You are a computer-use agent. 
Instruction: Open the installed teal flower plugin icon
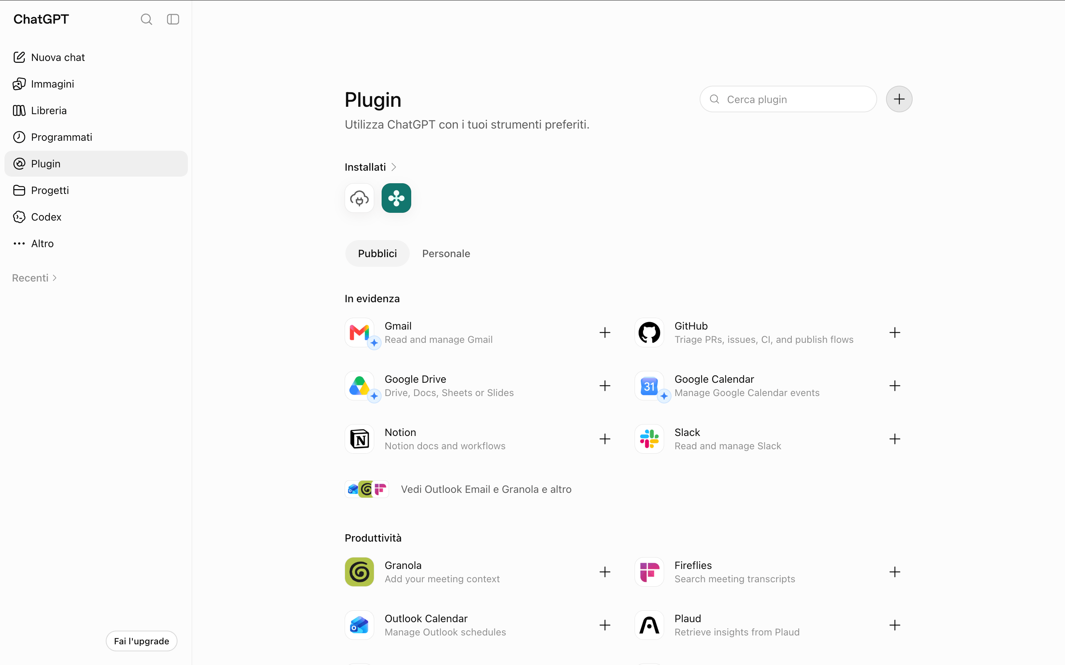coord(396,198)
